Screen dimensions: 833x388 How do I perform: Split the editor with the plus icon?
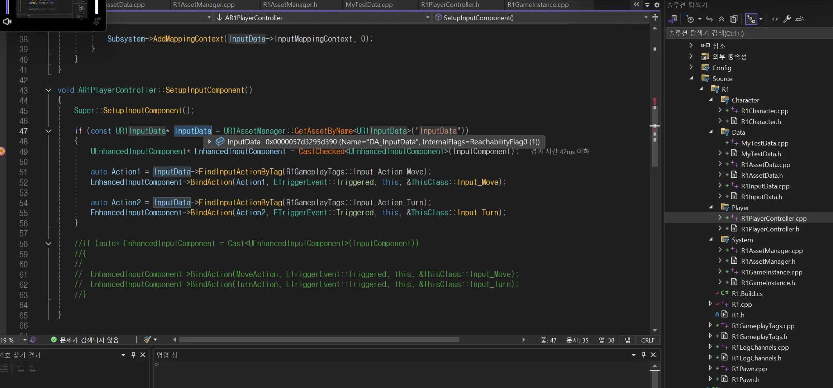pos(655,17)
